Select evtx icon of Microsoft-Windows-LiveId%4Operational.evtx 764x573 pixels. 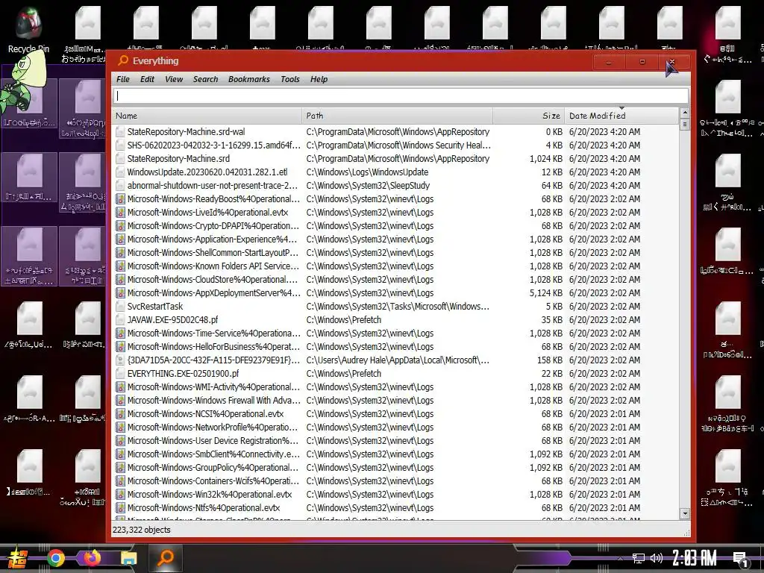(x=120, y=213)
